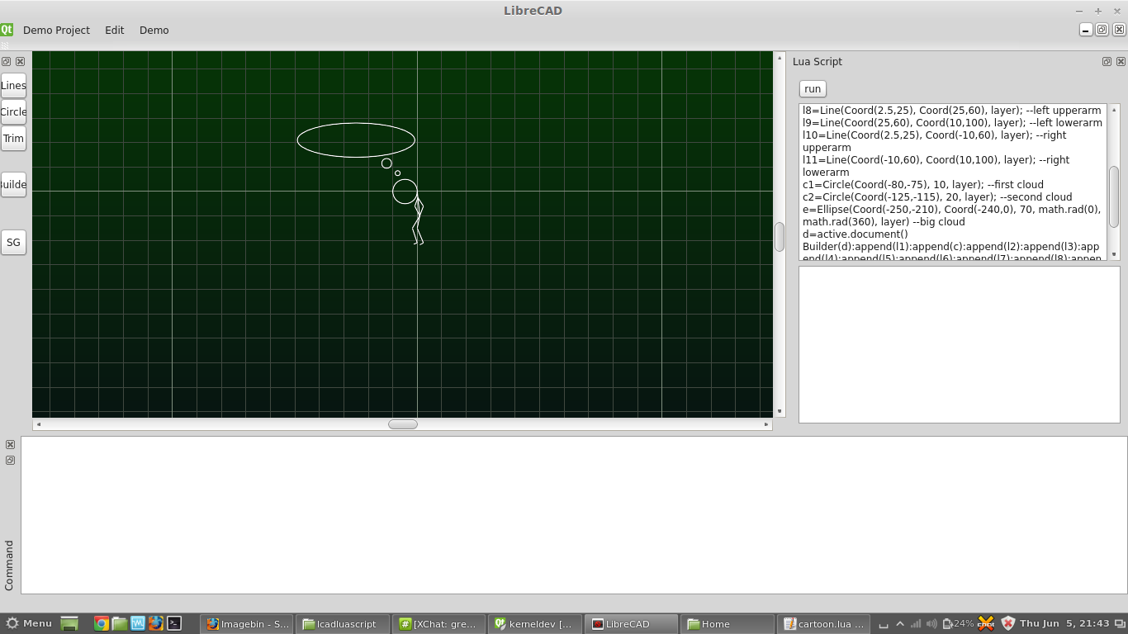Run the Lua script
The image size is (1128, 634).
click(813, 89)
